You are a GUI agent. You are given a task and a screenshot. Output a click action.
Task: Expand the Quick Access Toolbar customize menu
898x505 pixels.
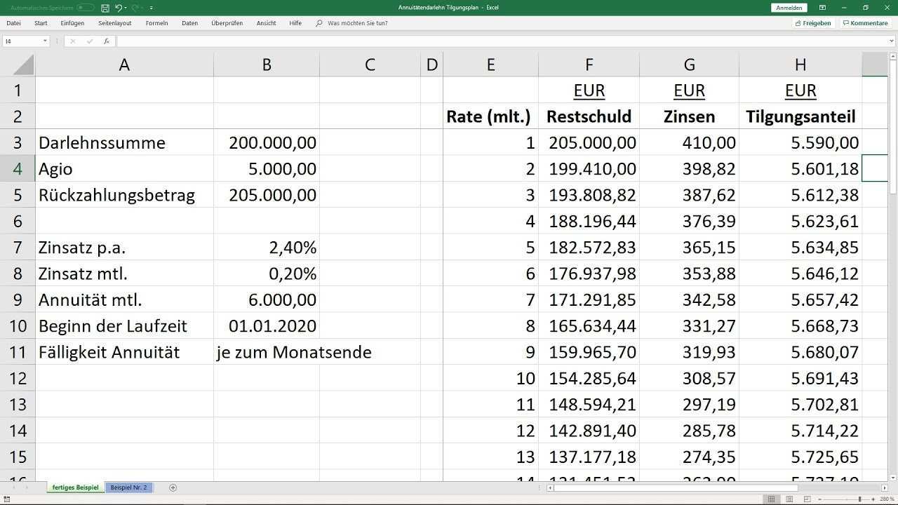click(x=152, y=8)
